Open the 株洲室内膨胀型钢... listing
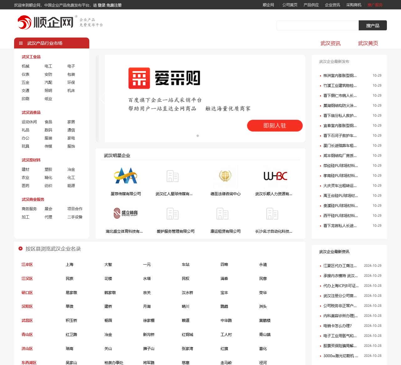Viewport: 401px width, 365px height. click(340, 76)
